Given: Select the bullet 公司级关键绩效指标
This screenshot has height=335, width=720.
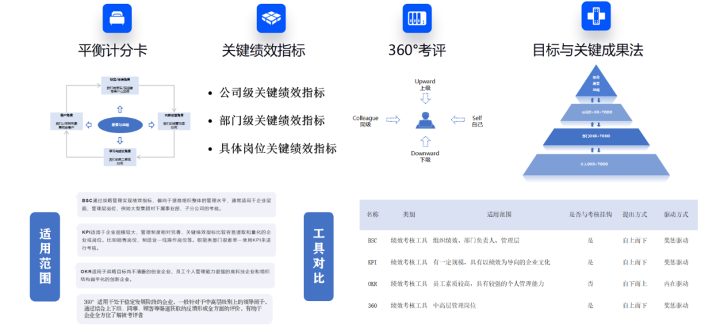Looking at the screenshot, I should 272,93.
